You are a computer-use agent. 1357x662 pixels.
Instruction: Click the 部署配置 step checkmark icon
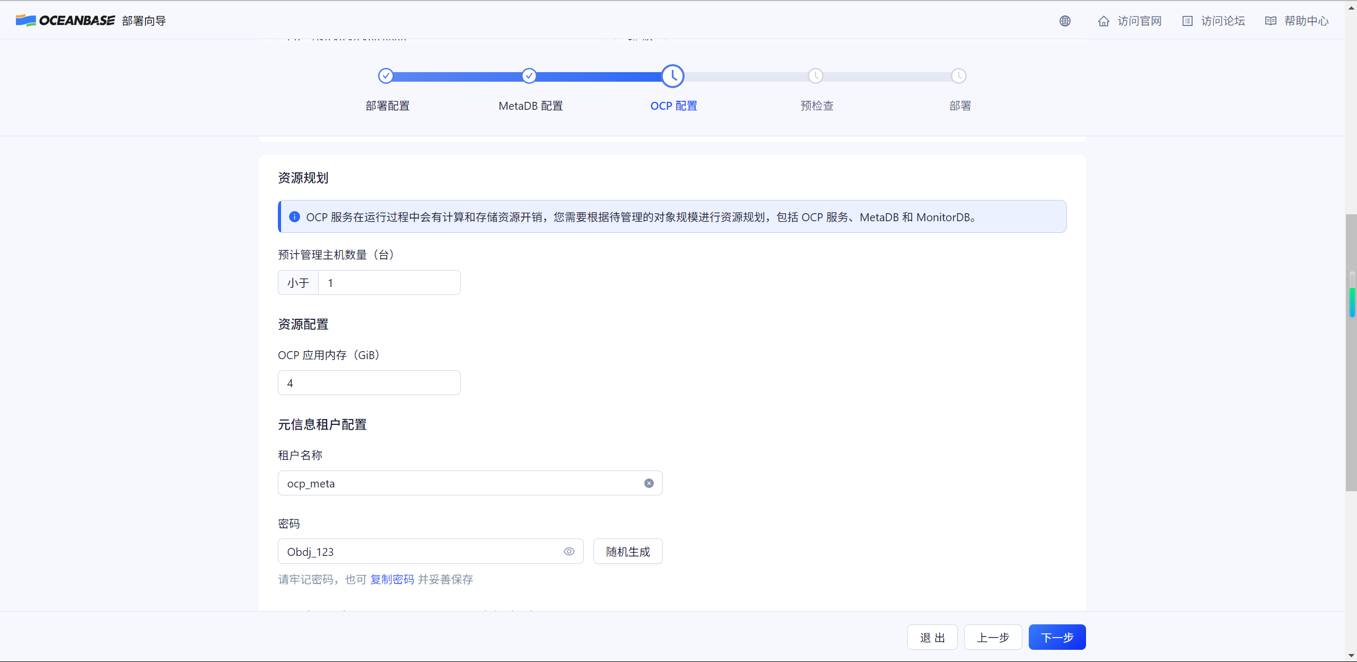pos(386,76)
